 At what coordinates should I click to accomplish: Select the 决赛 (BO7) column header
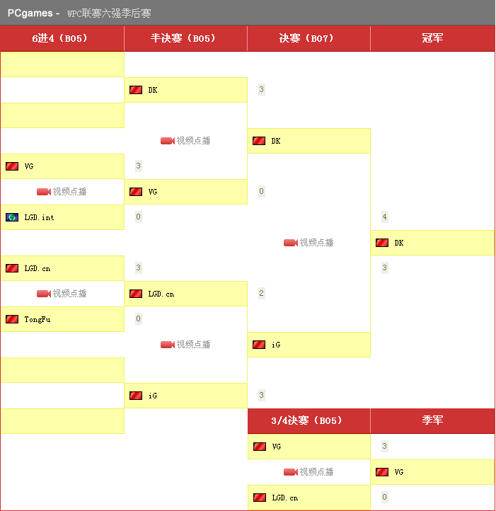pos(308,38)
